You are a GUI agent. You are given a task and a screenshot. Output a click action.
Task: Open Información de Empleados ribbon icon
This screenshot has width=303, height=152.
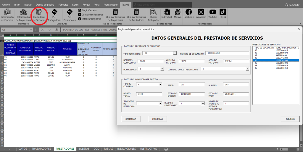tap(23, 12)
